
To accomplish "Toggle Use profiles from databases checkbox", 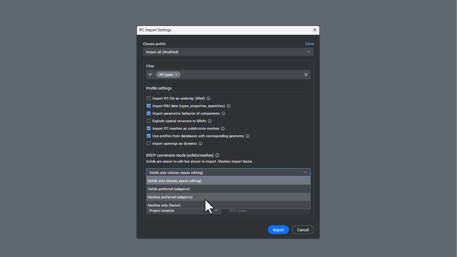I will pyautogui.click(x=149, y=136).
